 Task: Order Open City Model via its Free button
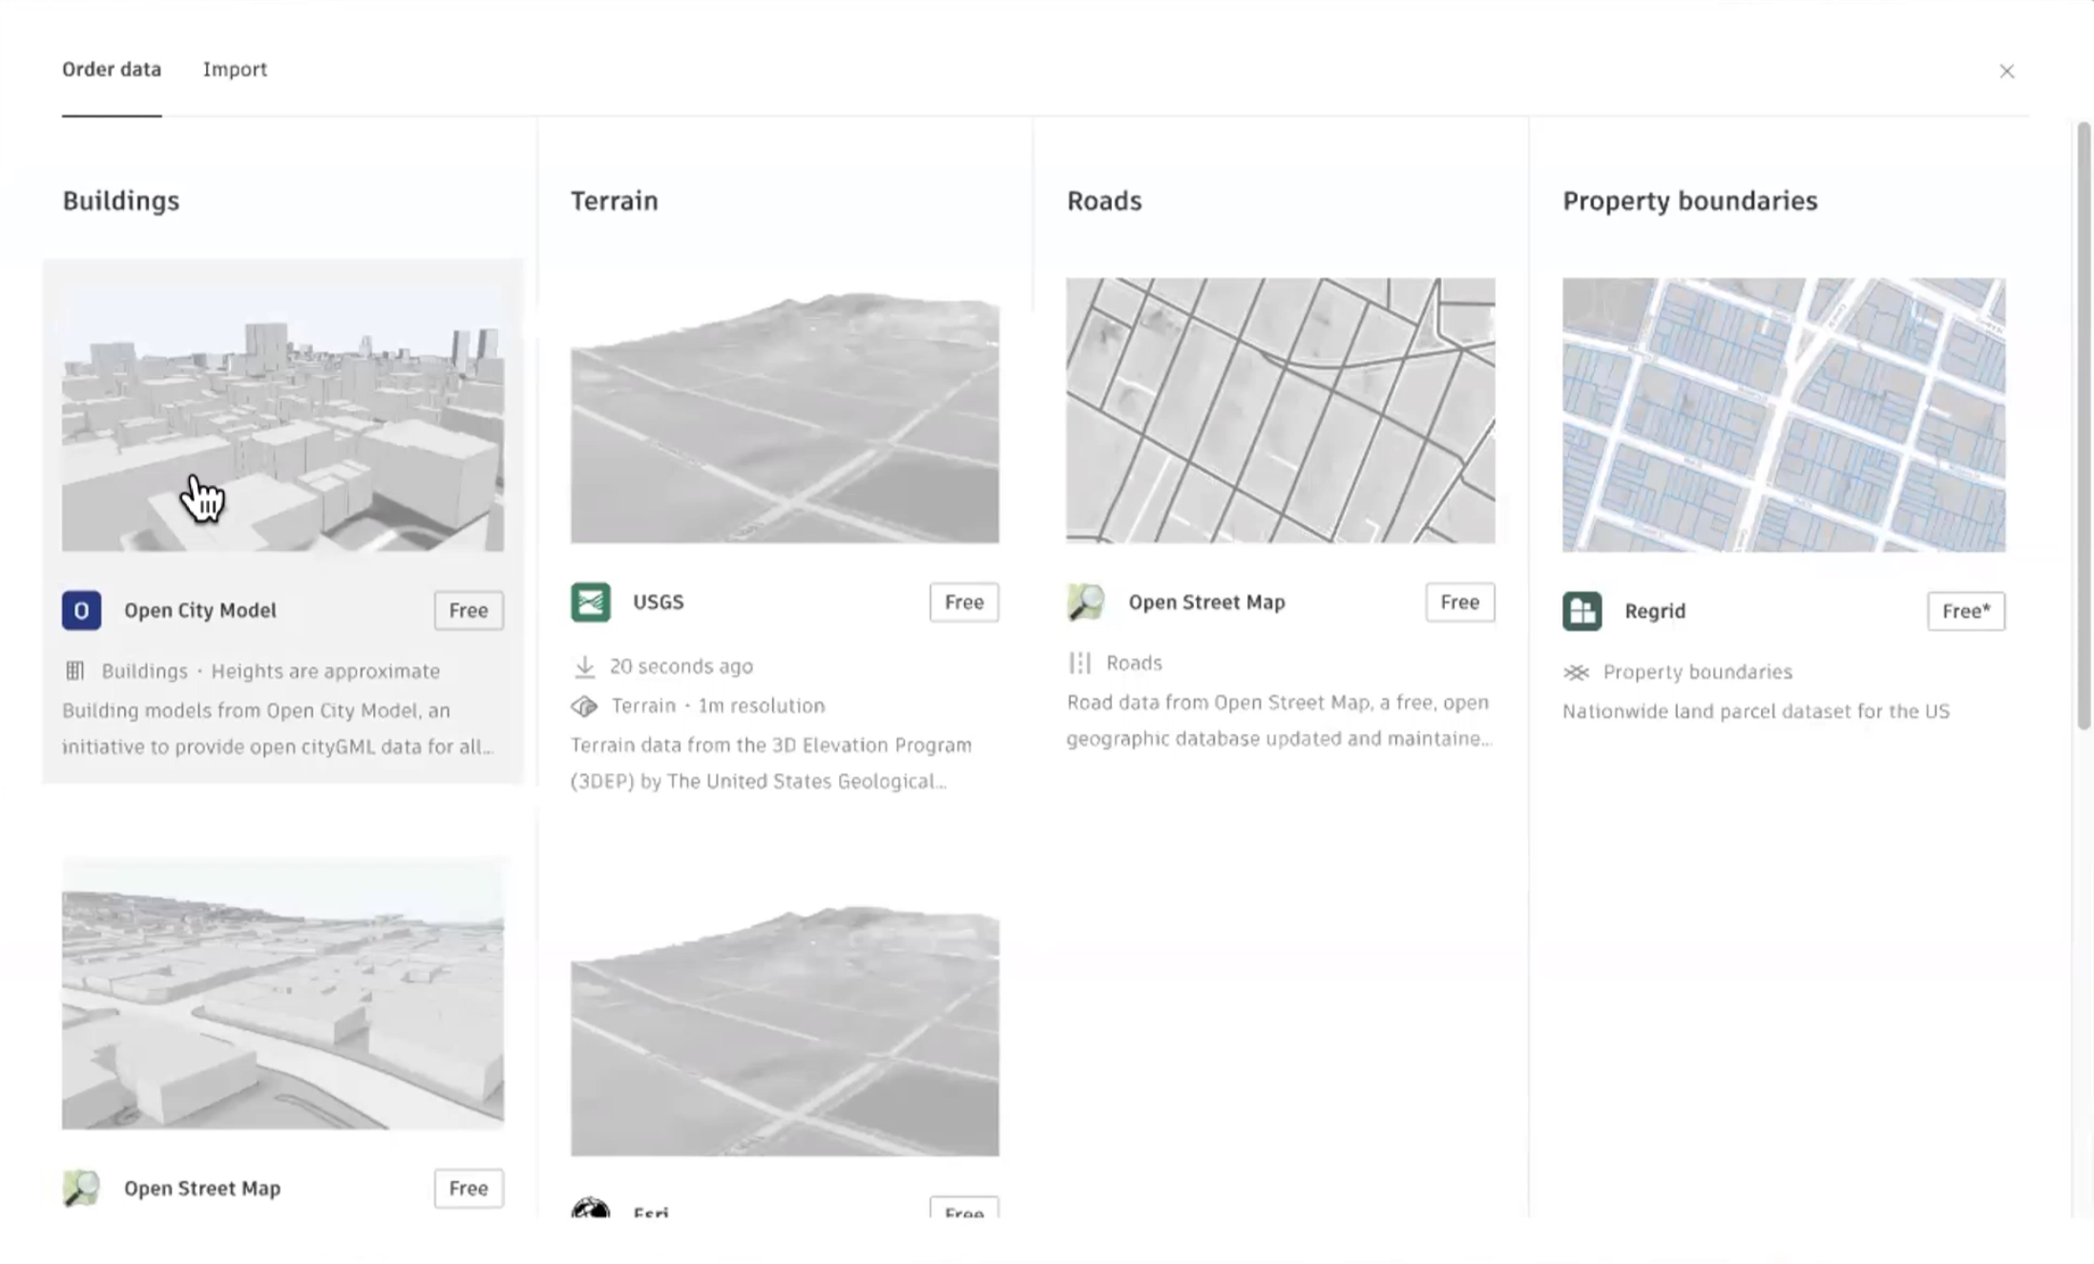469,611
